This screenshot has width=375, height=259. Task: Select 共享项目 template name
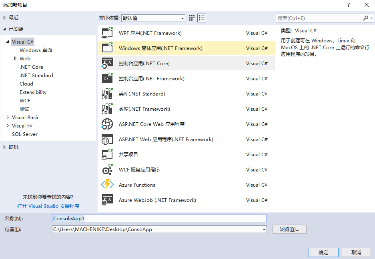click(x=128, y=155)
